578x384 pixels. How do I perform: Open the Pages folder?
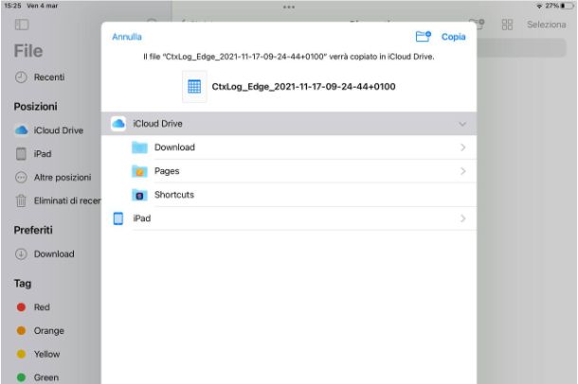(x=289, y=171)
